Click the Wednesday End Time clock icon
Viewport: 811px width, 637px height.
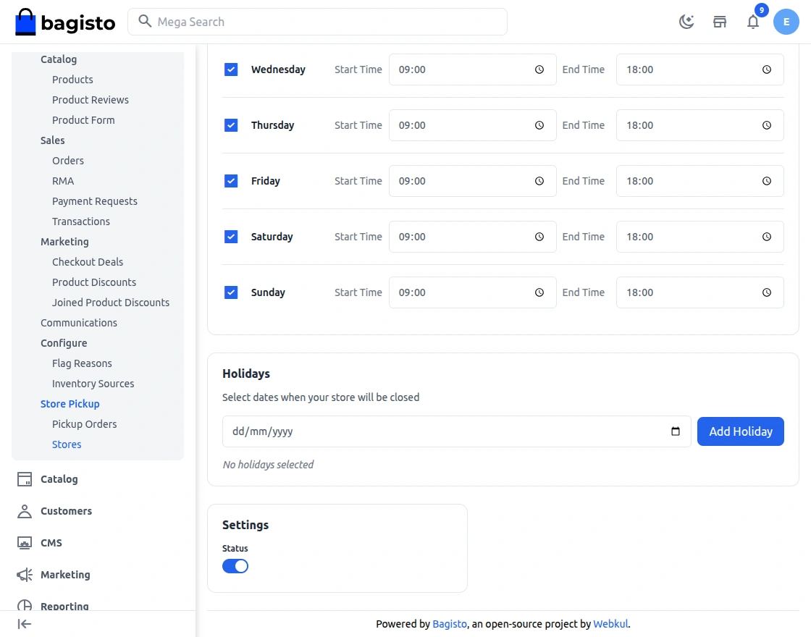(x=767, y=69)
